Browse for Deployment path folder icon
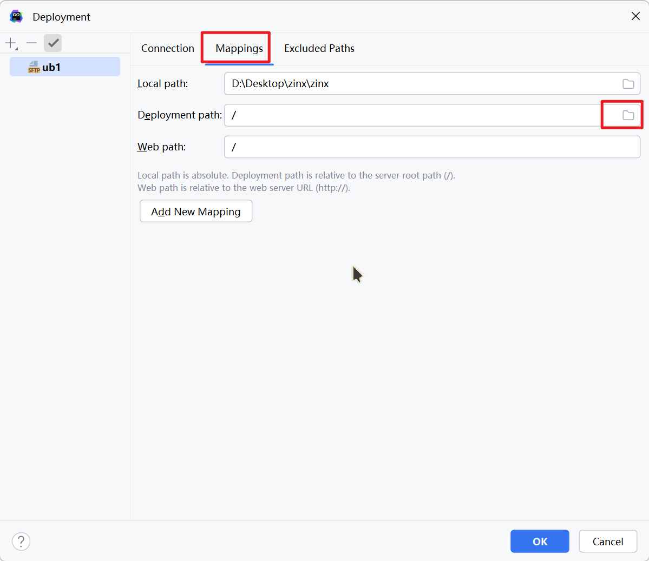 click(x=628, y=115)
